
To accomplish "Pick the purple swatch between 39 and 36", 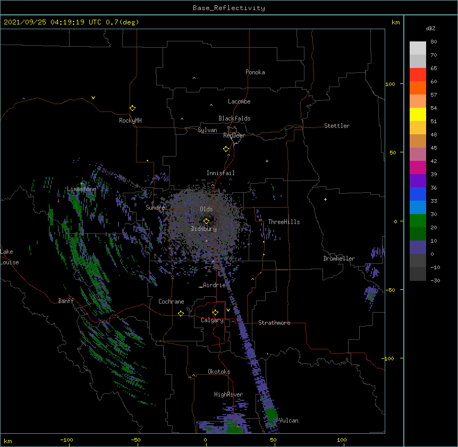I will [418, 180].
